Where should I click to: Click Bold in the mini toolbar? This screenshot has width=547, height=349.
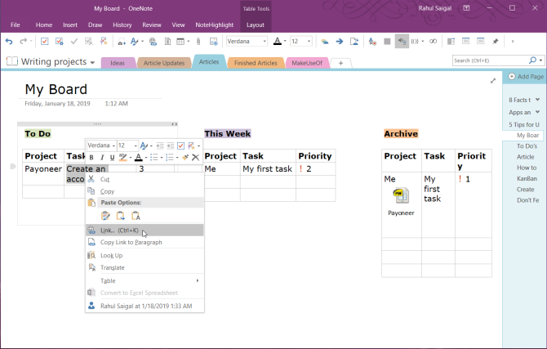pos(91,158)
